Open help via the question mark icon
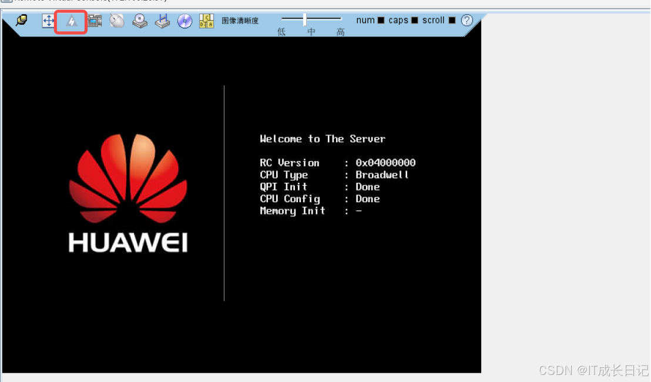Screen dimensions: 651x382 (x=467, y=20)
